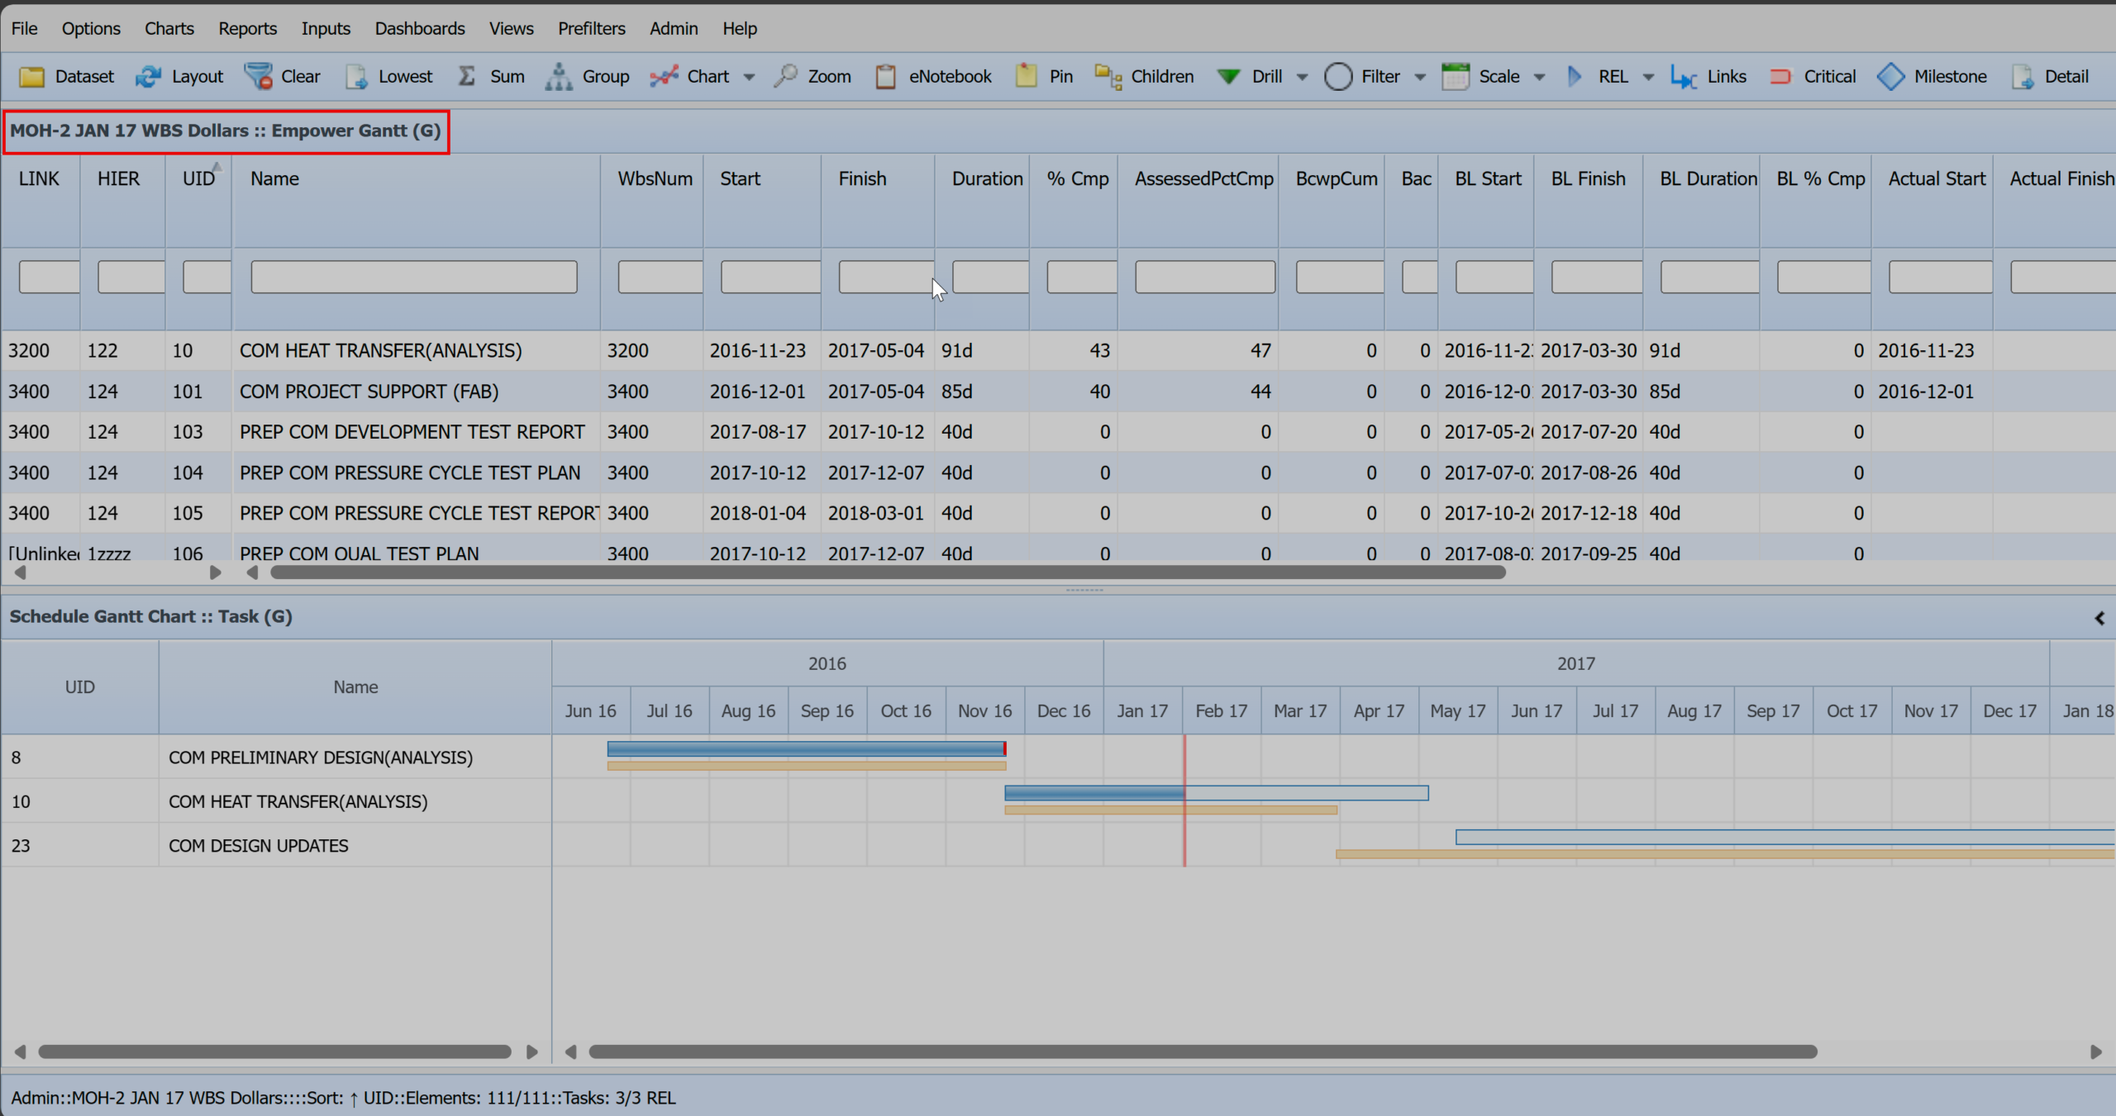Open the Group tool

coord(605,76)
